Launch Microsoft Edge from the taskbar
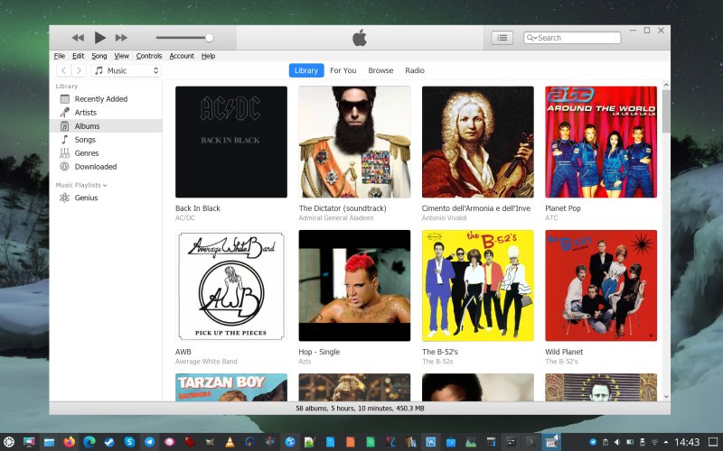723x451 pixels. tap(89, 442)
